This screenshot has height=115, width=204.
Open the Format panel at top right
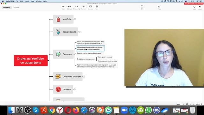point(200,7)
